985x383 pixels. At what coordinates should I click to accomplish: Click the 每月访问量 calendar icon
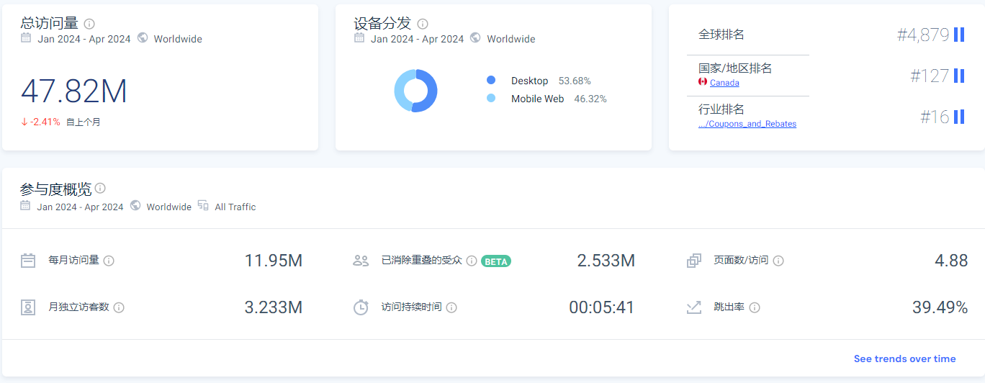click(28, 261)
